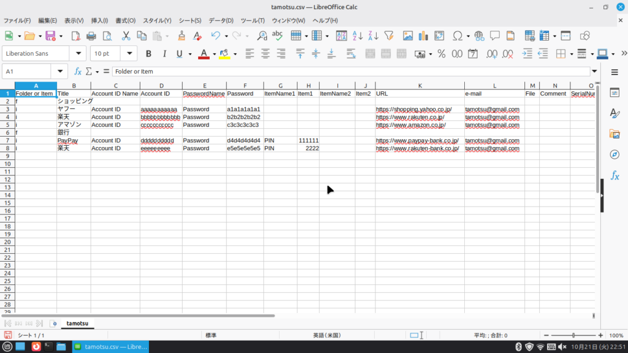Open Find and Replace magnifier icon
This screenshot has height=353, width=628.
tap(262, 36)
